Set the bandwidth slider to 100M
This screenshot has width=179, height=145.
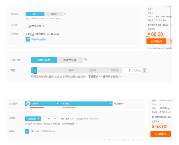coord(92,71)
